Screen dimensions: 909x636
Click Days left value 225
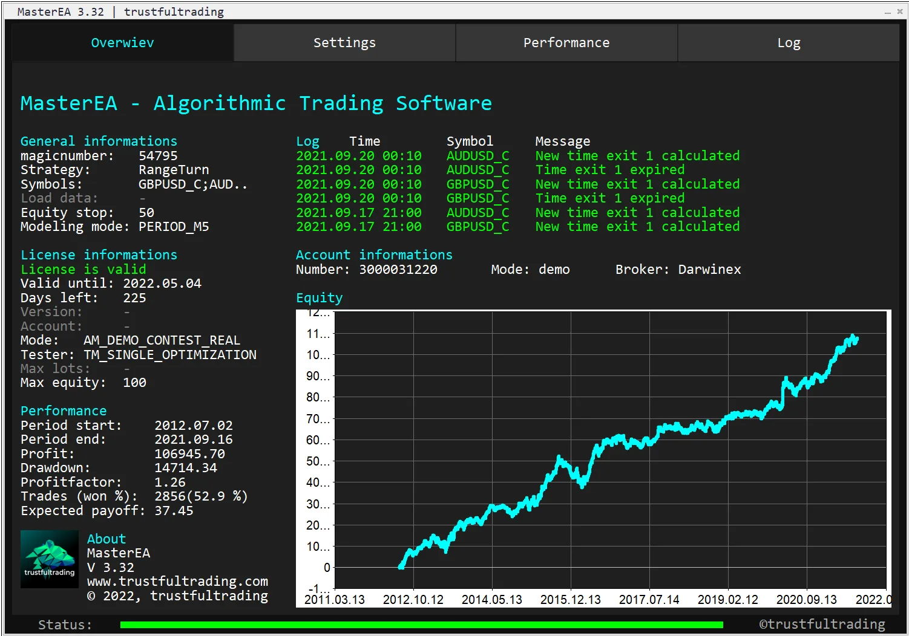(x=134, y=298)
